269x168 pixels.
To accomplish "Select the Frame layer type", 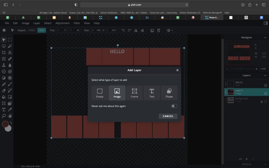I will coord(134,93).
